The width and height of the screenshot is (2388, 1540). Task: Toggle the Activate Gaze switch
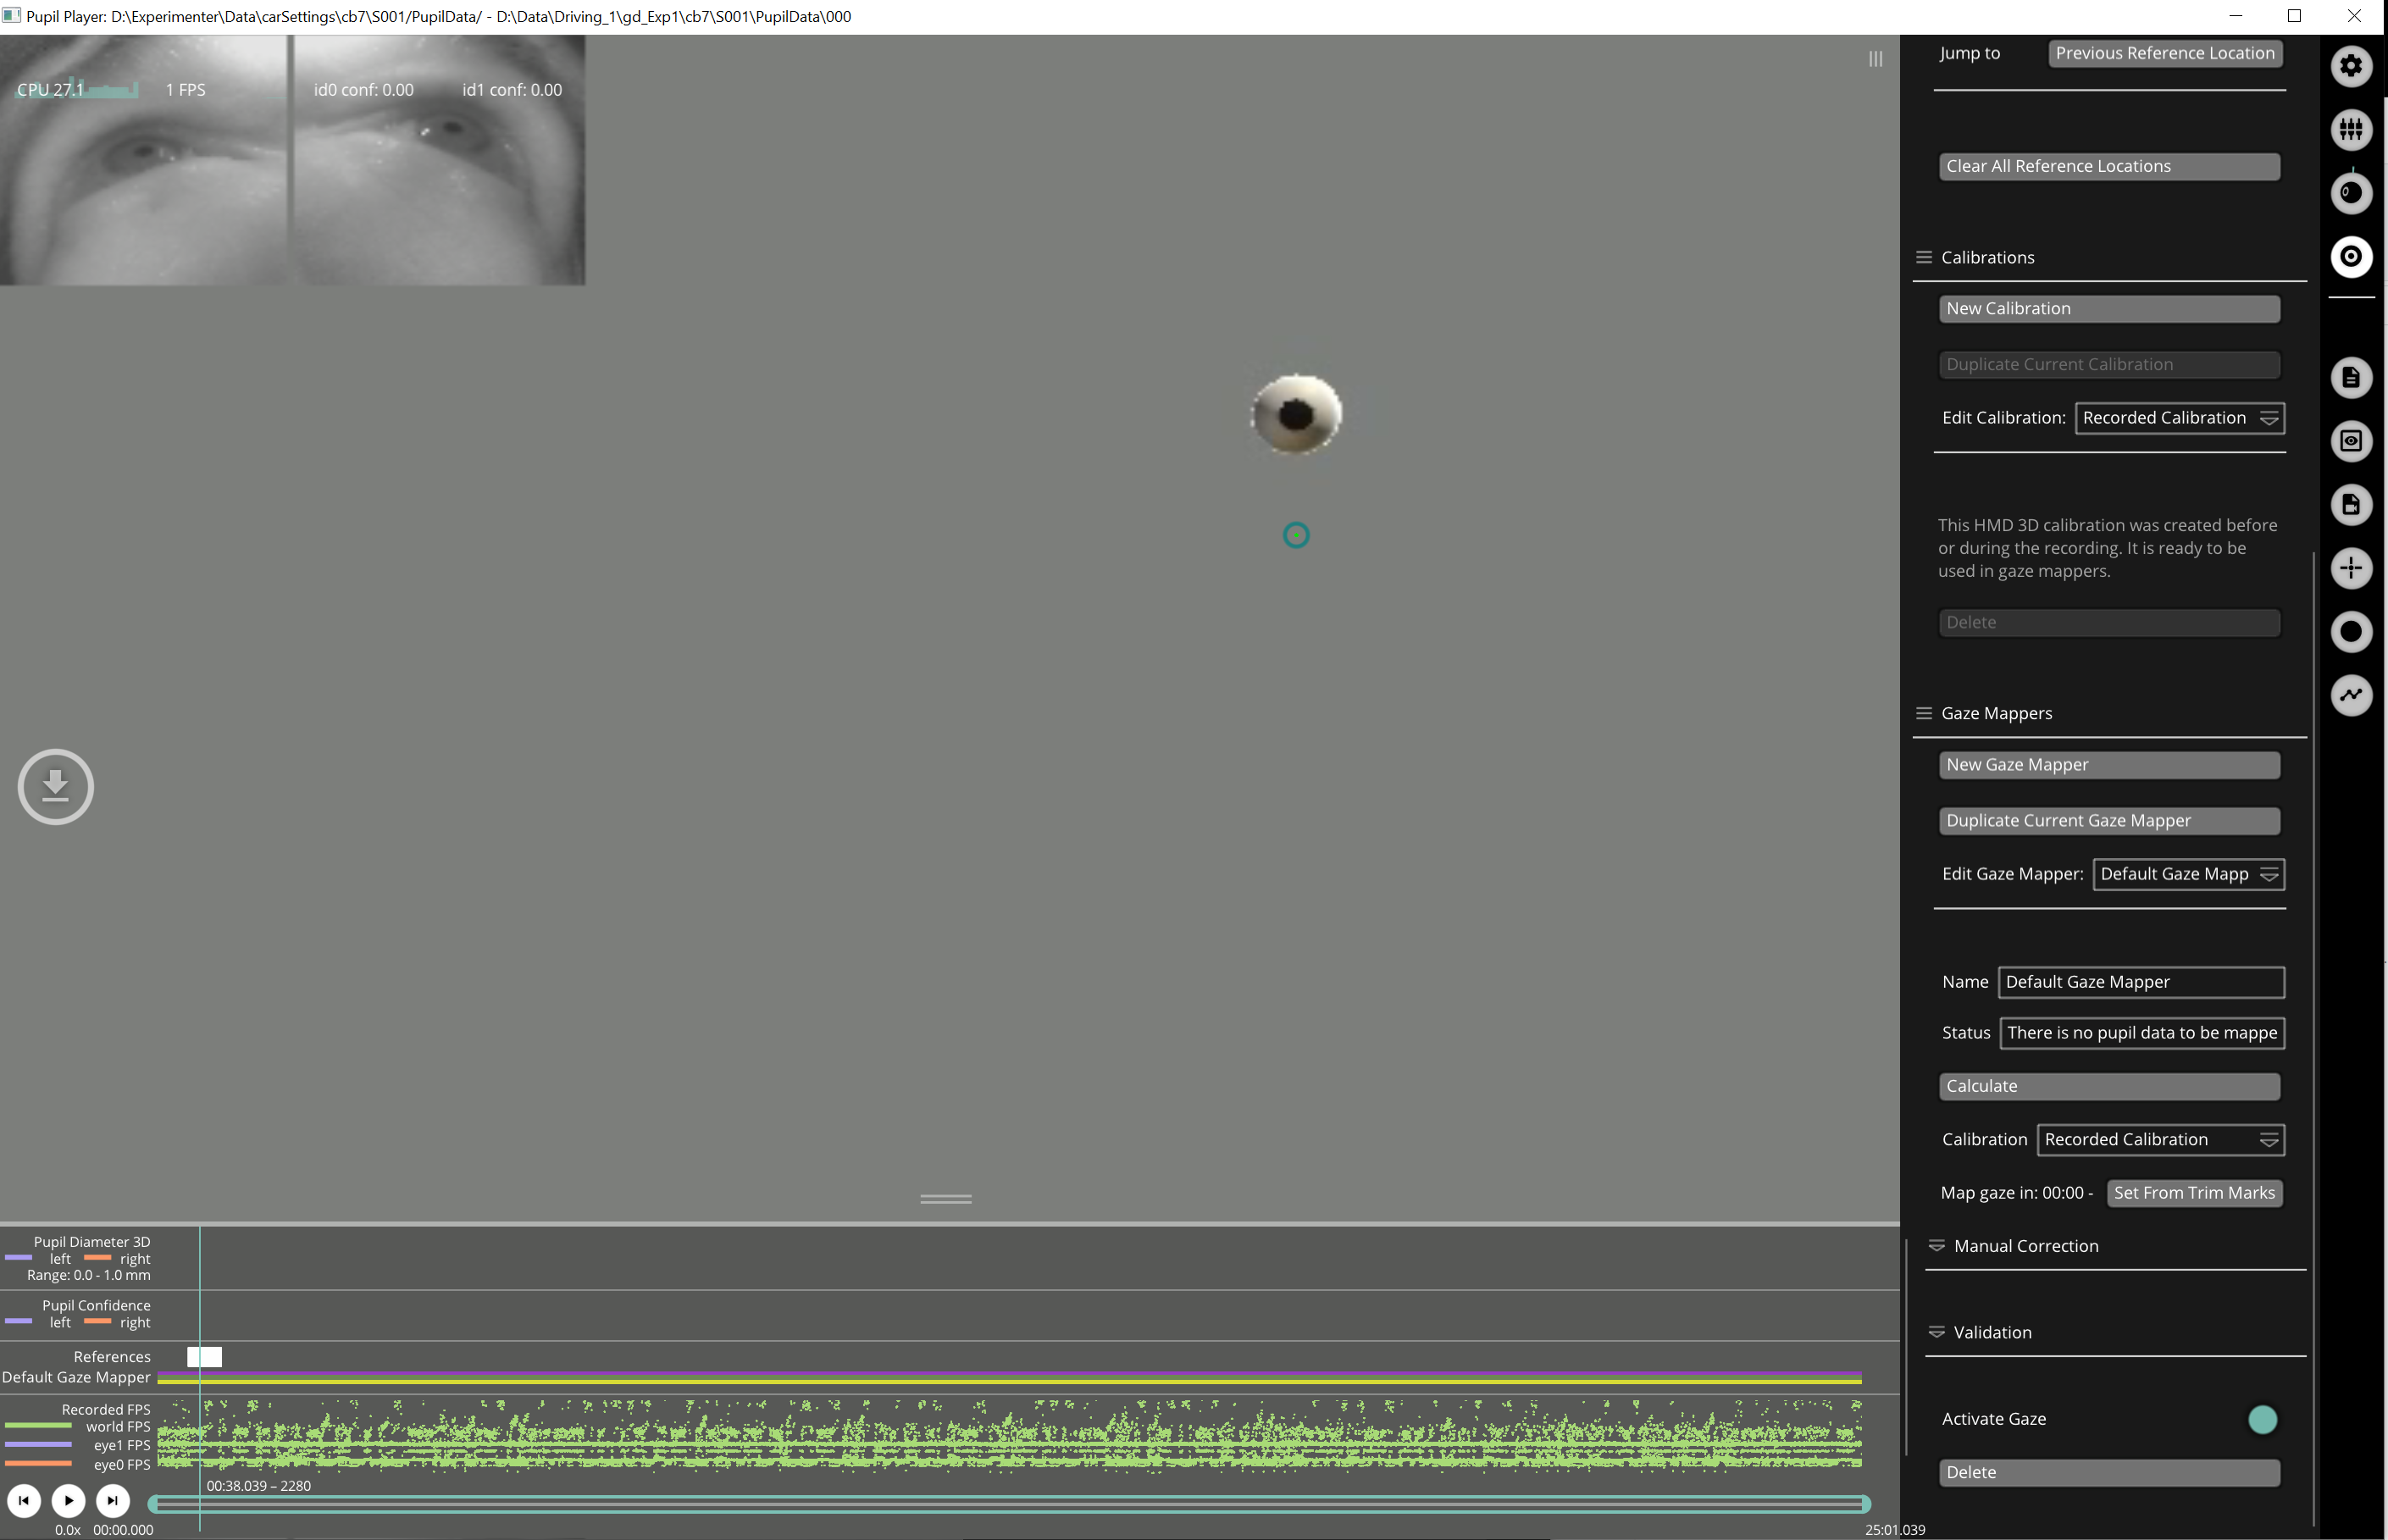point(2262,1419)
